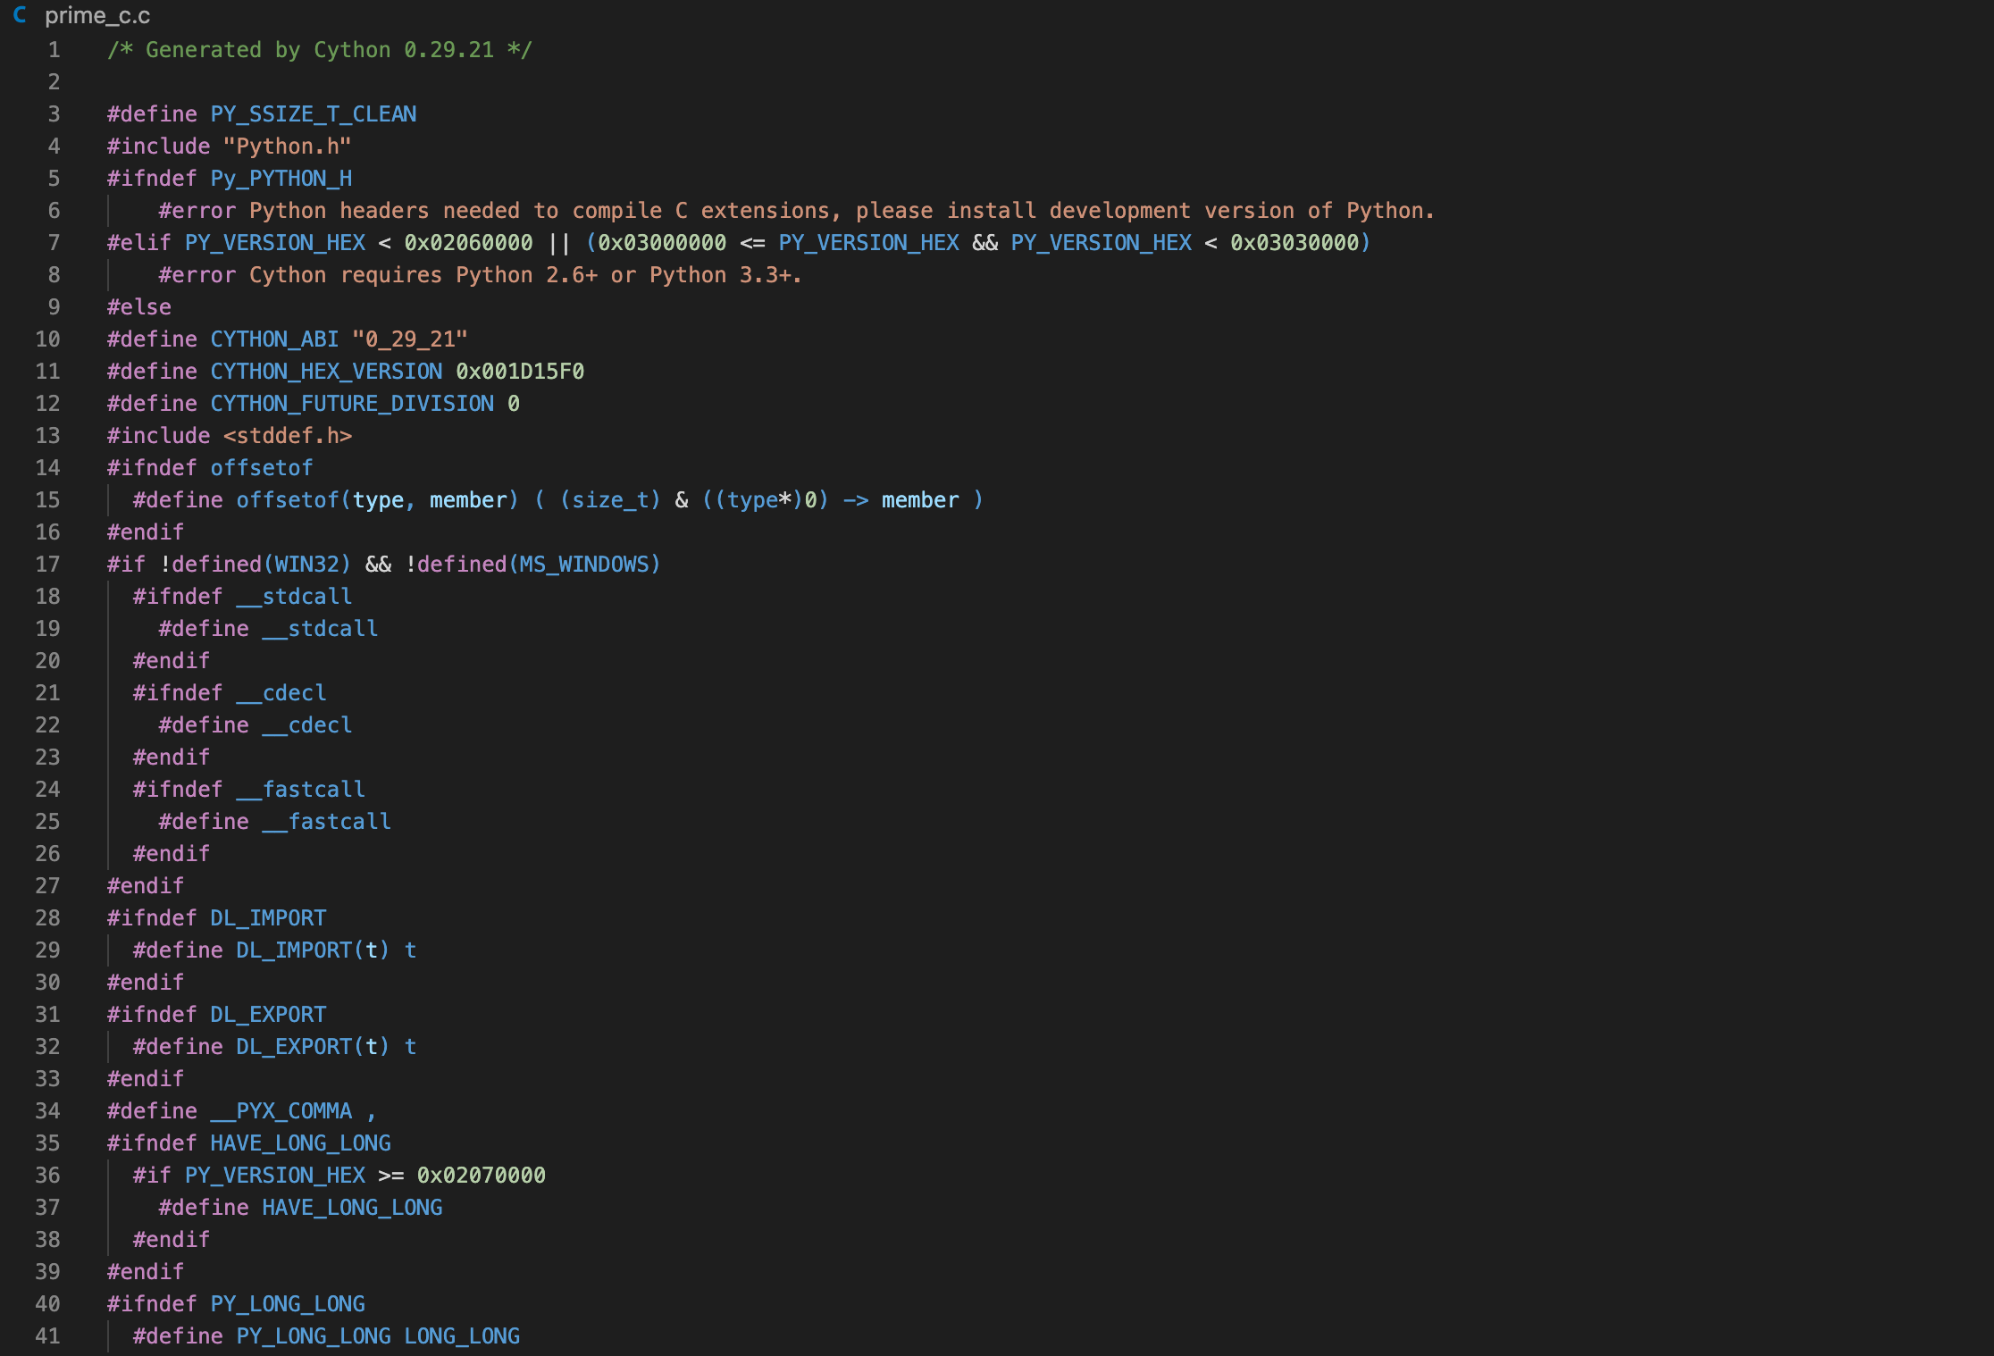Click the C file icon beside prime_c.c
Image resolution: width=1994 pixels, height=1356 pixels.
pos(20,15)
